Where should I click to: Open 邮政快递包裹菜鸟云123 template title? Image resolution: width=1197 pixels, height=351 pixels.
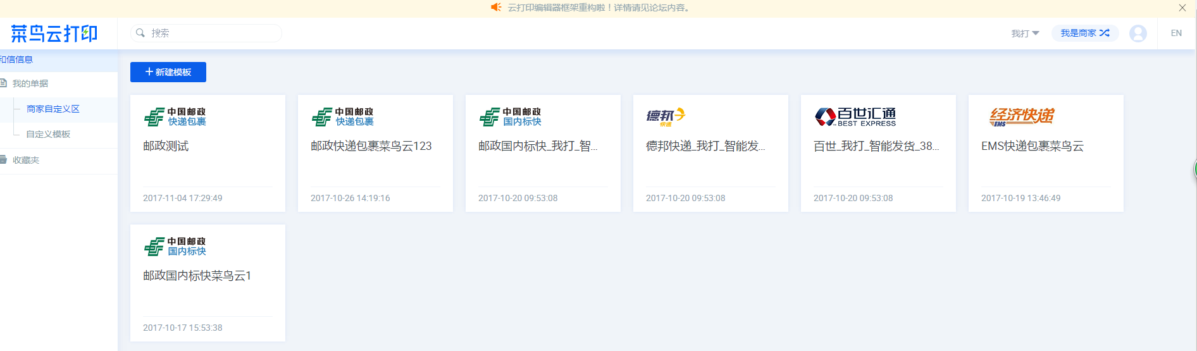(371, 146)
